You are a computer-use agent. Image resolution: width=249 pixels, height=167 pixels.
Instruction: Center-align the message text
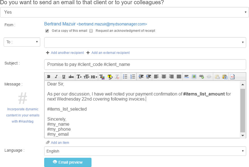coord(164,77)
